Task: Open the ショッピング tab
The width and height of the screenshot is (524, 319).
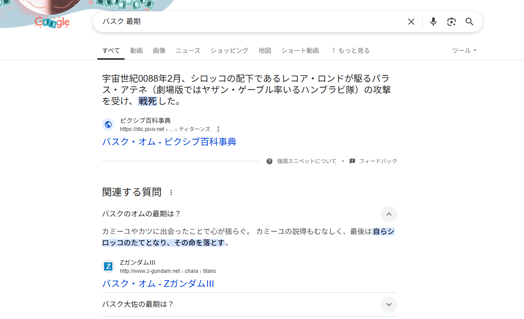Action: [x=229, y=50]
